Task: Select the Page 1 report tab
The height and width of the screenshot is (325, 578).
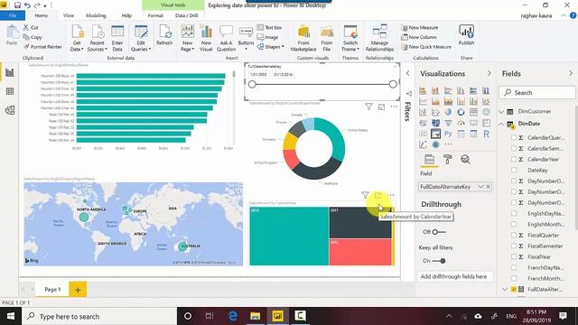Action: [52, 289]
